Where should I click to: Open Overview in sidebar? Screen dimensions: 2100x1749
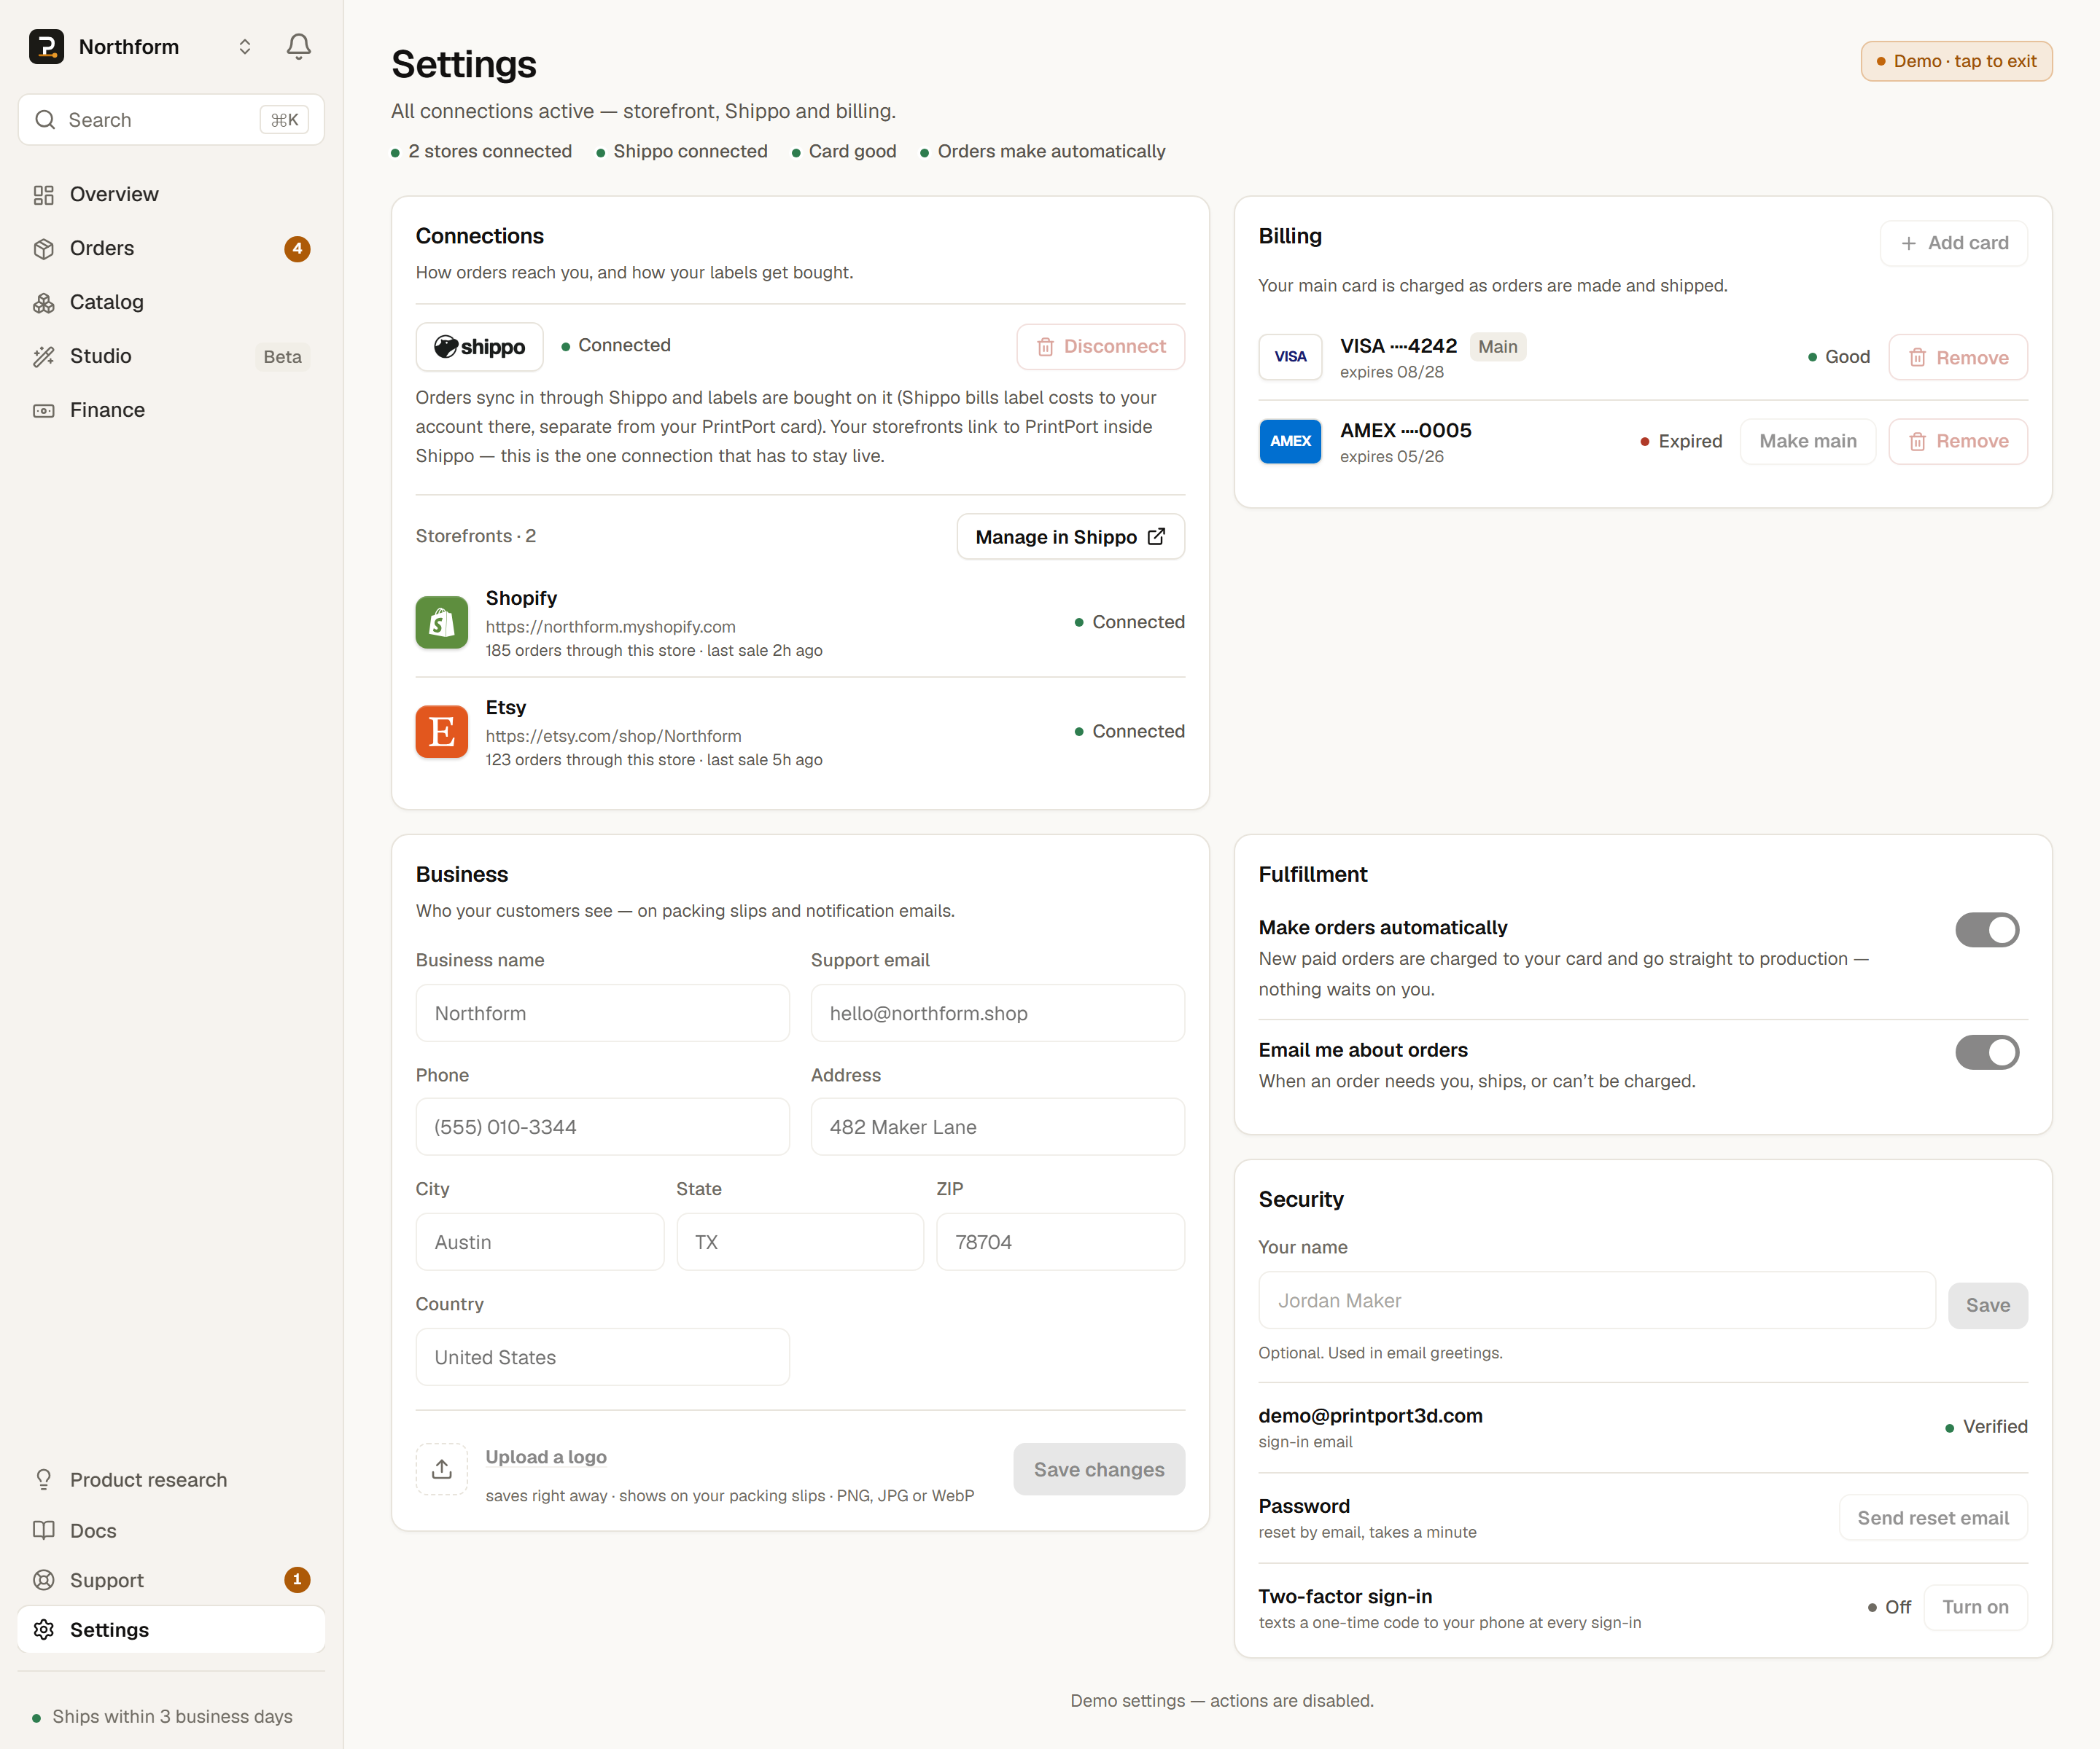point(171,194)
